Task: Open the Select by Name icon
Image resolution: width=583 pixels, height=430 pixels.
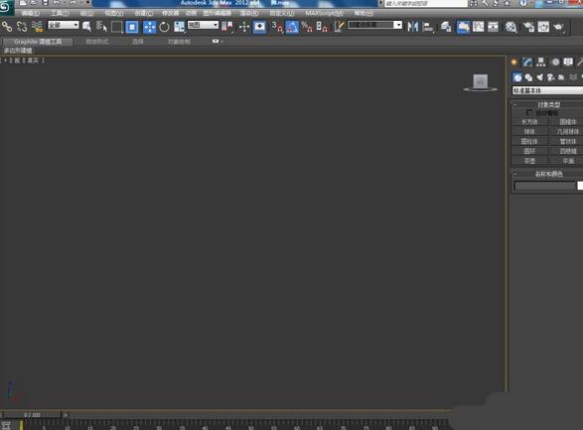Action: click(x=101, y=27)
